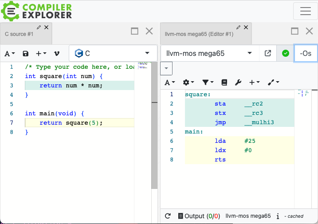Click source line 'return square(5);'
Screen dimensions: 318x224
[71, 123]
